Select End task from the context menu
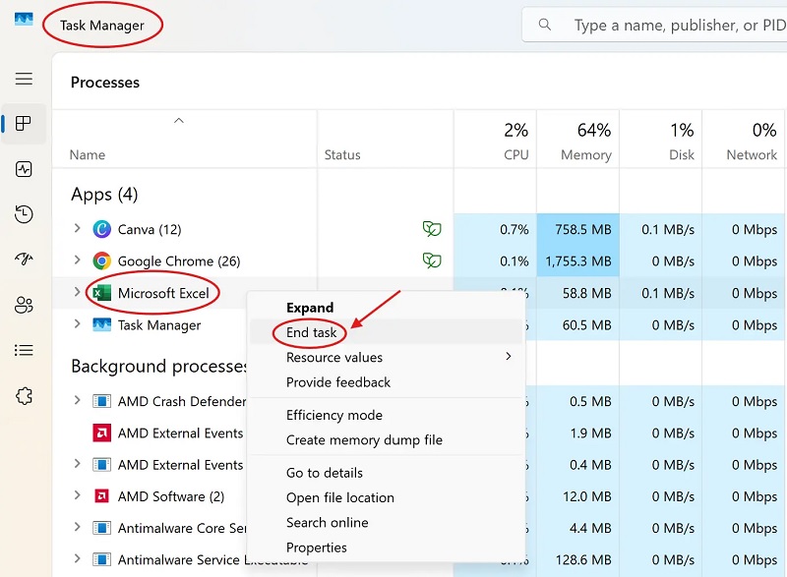Image resolution: width=787 pixels, height=577 pixels. [x=386, y=332]
